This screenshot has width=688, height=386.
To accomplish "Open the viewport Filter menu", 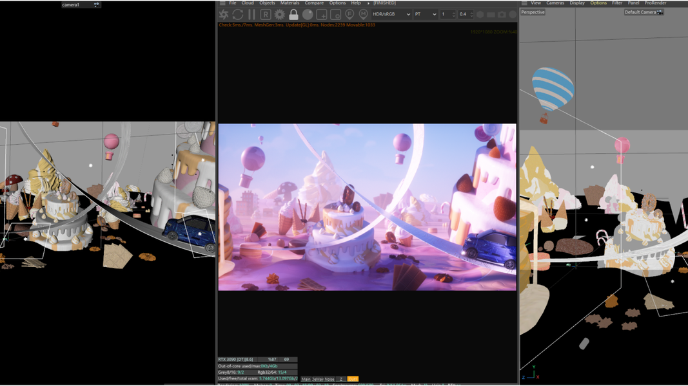I will pos(617,3).
